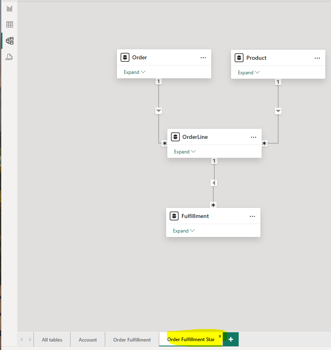
Task: Switch to the All tables tab
Action: click(52, 340)
